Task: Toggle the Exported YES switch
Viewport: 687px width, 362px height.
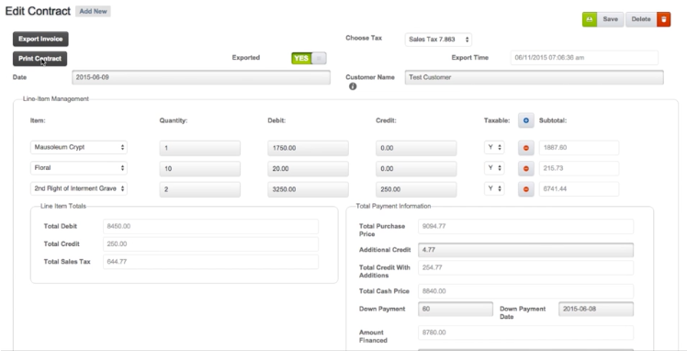Action: point(309,58)
